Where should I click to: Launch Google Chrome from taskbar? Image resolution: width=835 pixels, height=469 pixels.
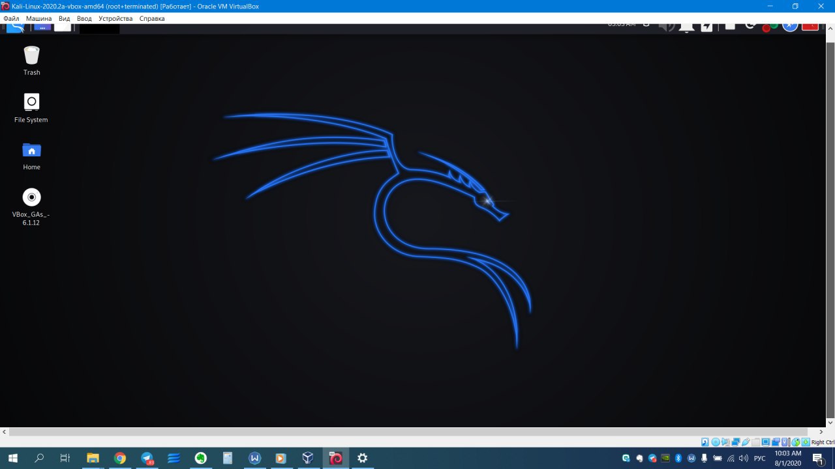[119, 459]
